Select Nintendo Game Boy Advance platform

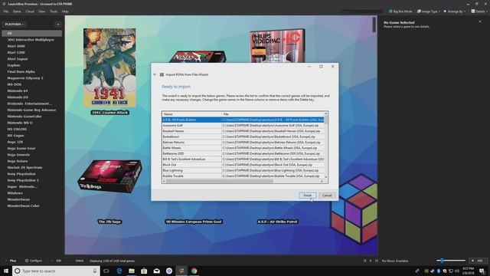[x=31, y=110]
